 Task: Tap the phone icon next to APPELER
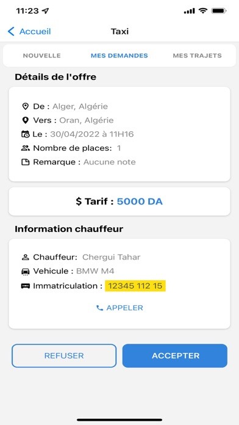tap(99, 308)
